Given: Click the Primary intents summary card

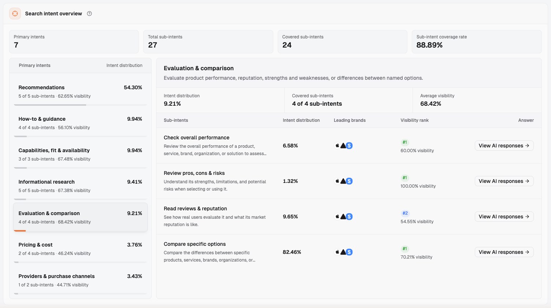Looking at the screenshot, I should pyautogui.click(x=74, y=42).
